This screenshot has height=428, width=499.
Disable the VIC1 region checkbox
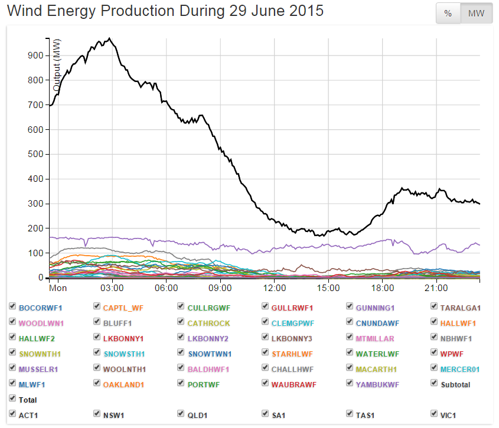435,414
